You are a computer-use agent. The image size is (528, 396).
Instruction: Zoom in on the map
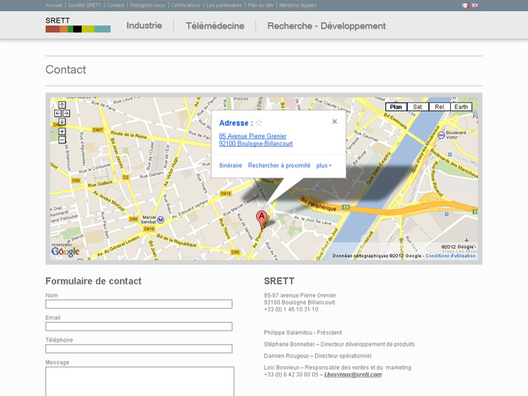pos(62,131)
